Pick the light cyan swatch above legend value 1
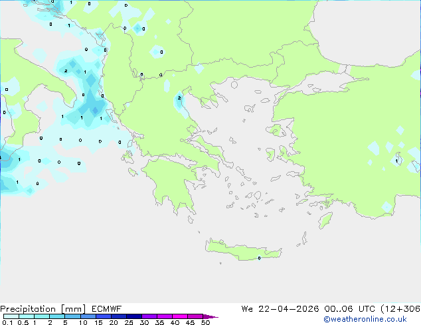 [x=42, y=316]
